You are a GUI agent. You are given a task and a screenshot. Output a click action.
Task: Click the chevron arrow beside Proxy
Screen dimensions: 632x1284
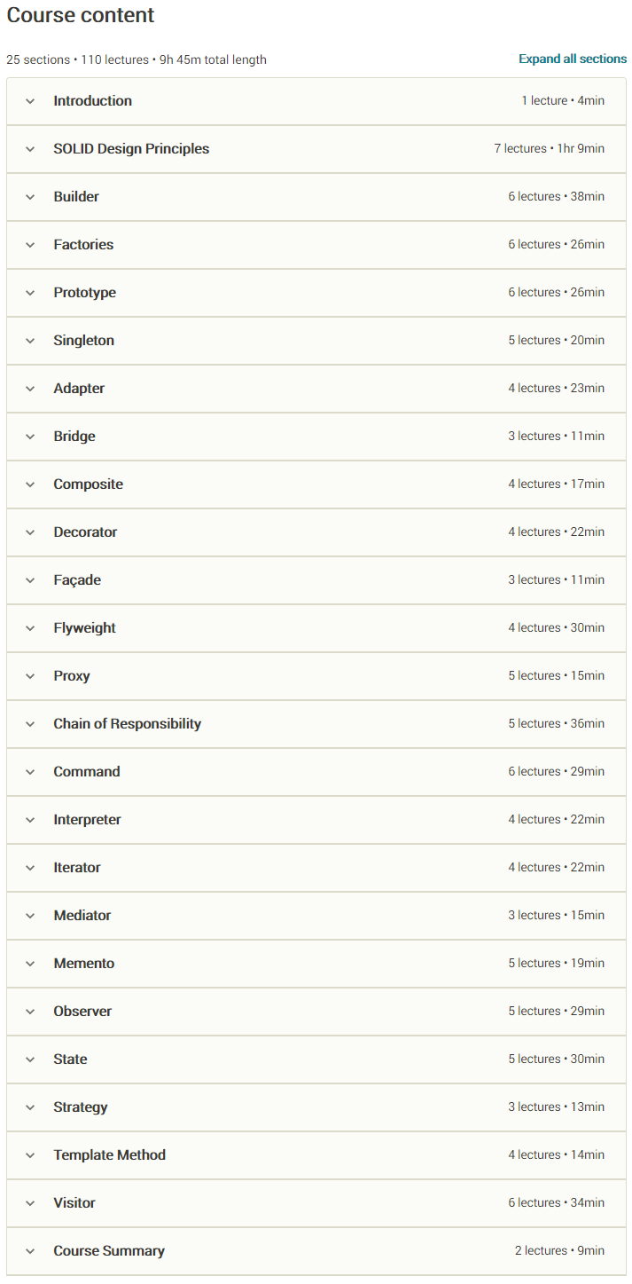tap(30, 676)
